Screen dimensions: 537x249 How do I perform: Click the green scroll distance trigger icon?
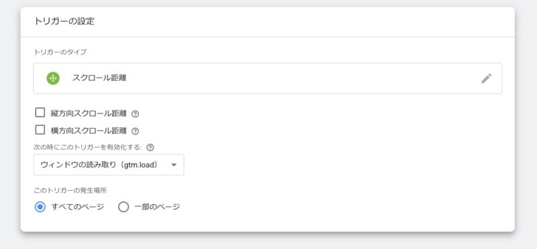[53, 78]
